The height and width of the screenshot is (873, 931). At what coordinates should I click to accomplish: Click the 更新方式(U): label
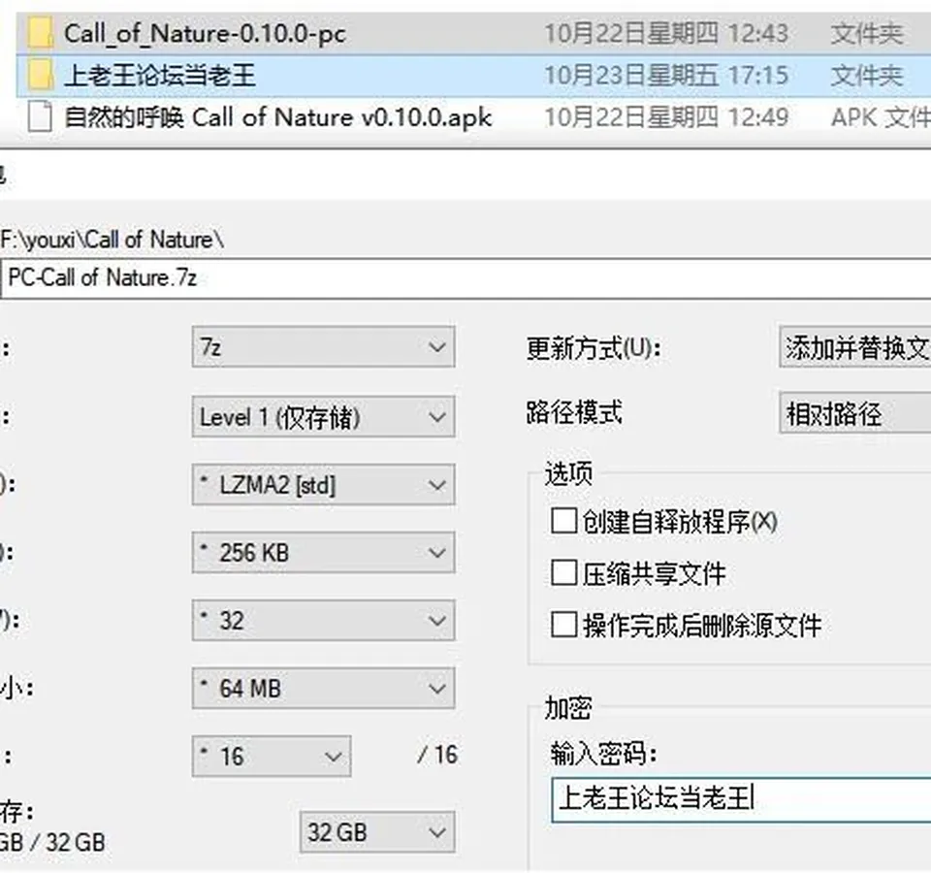pyautogui.click(x=594, y=348)
